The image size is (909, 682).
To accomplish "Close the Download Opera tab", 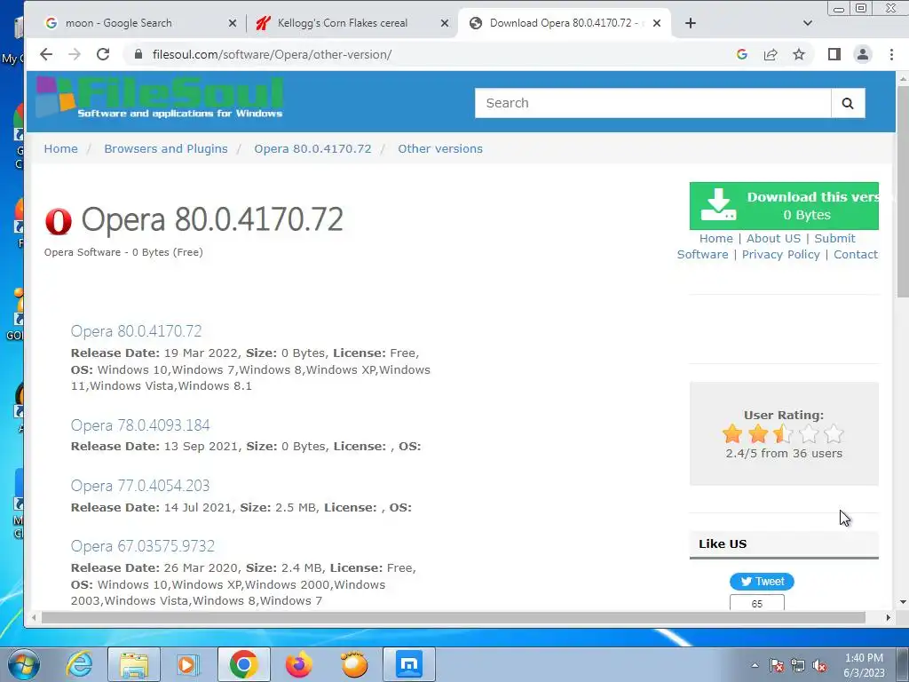I will click(x=657, y=23).
